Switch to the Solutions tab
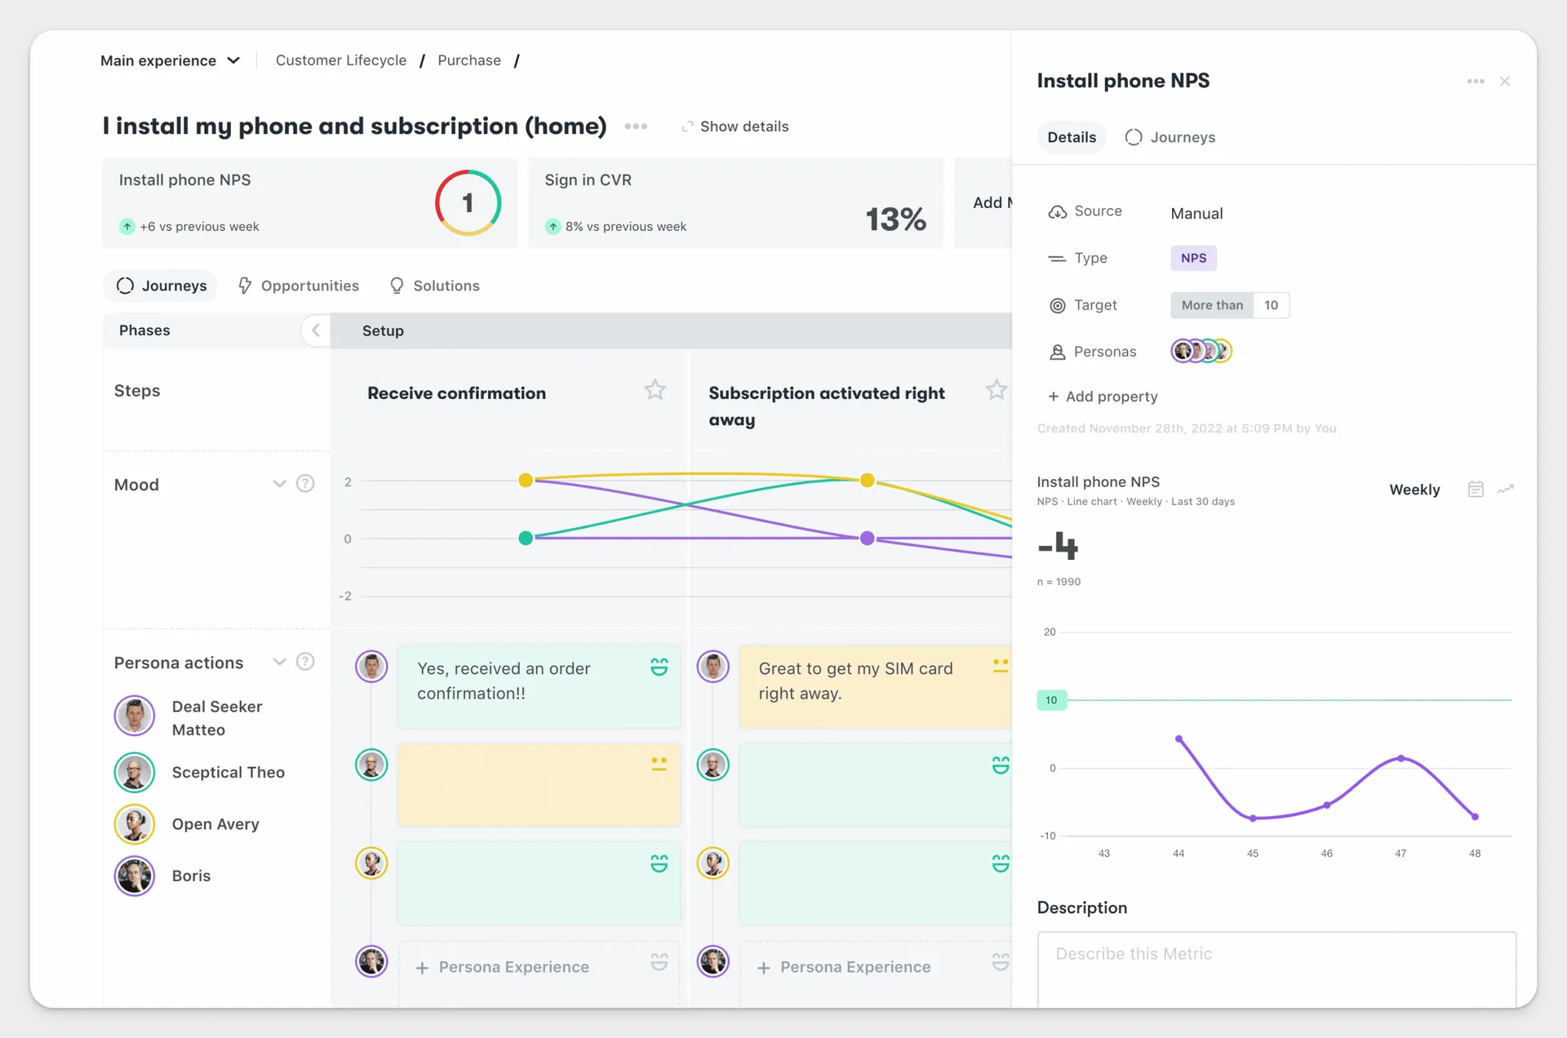The image size is (1567, 1038). point(434,286)
